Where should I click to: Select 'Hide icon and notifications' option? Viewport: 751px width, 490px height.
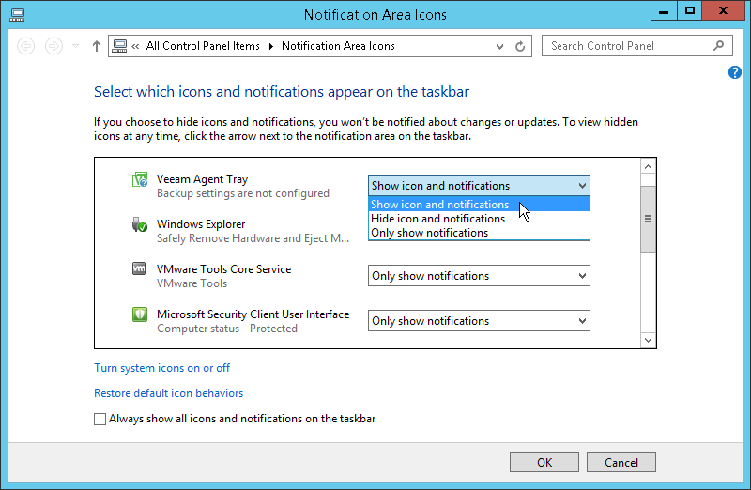(479, 219)
